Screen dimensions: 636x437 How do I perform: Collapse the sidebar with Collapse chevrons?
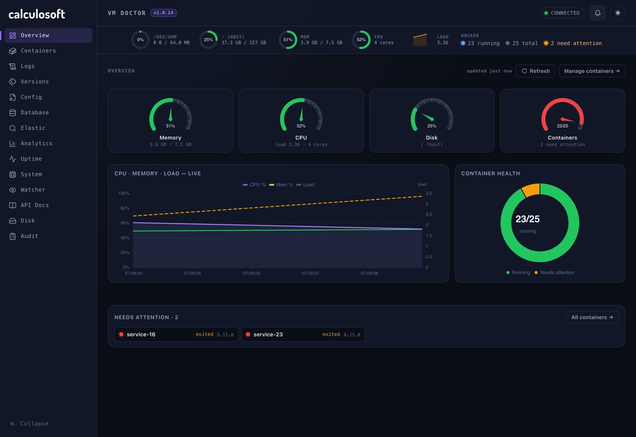pos(12,423)
